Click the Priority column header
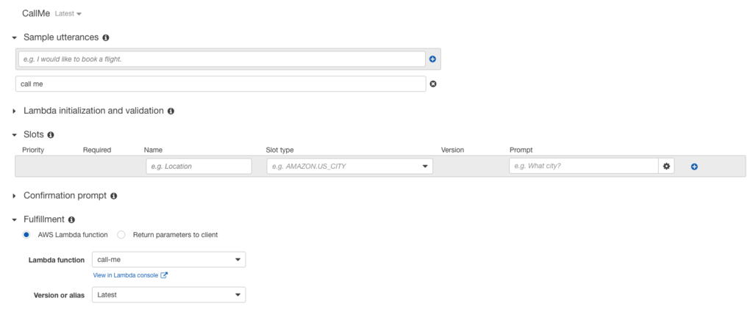753x320 pixels. point(33,150)
